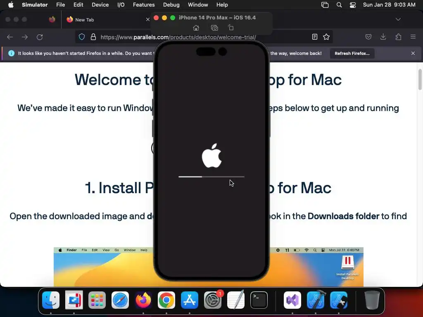Rotate the simulator device icon
Image resolution: width=423 pixels, height=317 pixels.
tap(231, 28)
